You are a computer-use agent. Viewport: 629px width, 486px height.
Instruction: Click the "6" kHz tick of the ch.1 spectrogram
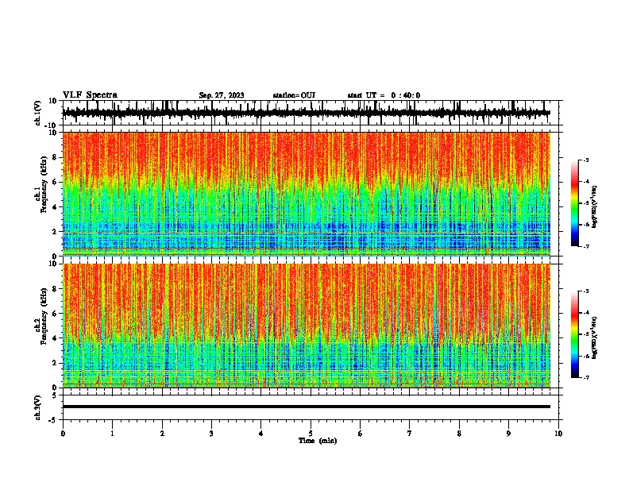coord(56,183)
